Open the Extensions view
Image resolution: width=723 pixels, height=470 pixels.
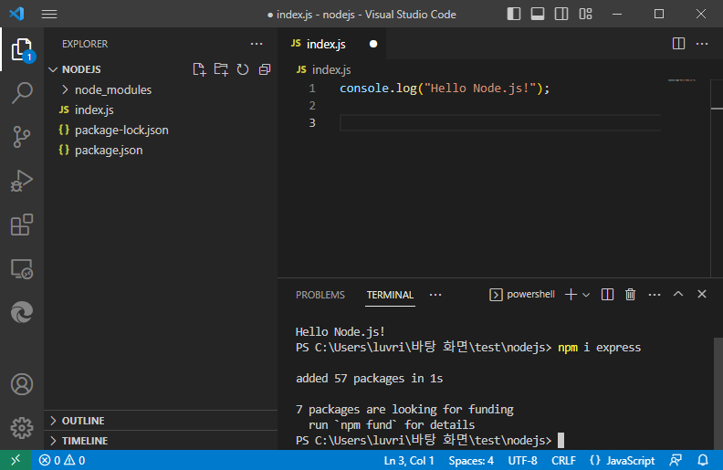[22, 225]
